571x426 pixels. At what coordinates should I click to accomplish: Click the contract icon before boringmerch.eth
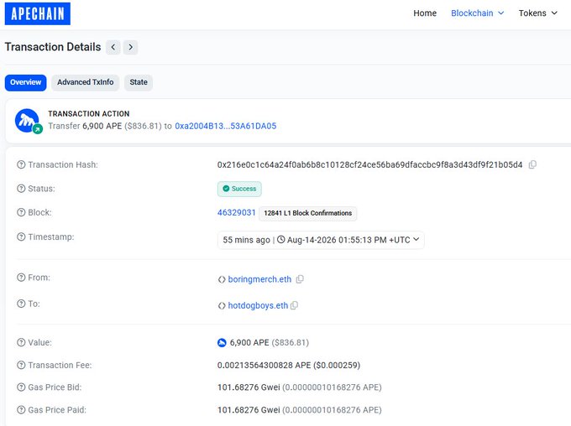pos(222,279)
